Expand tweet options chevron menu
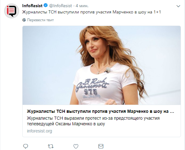 178,6
